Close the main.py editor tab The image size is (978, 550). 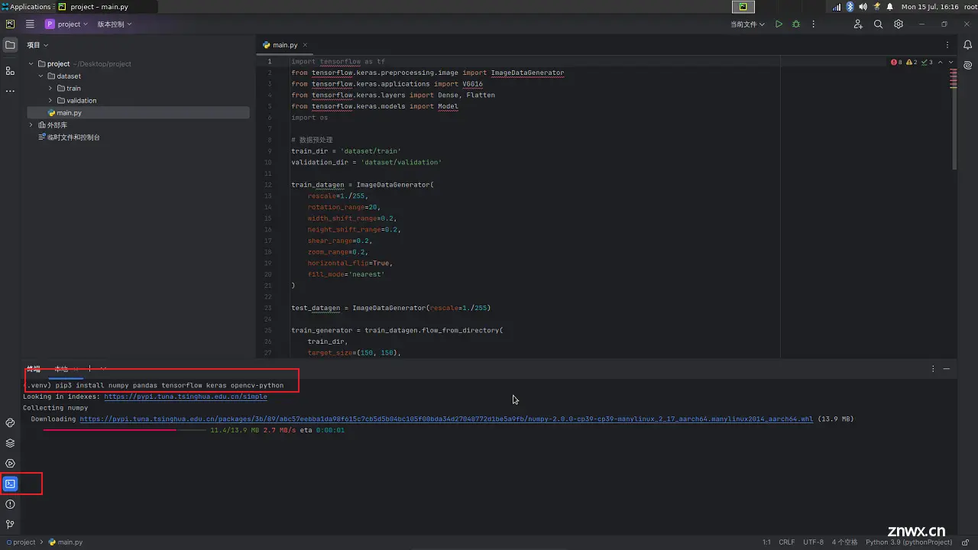click(305, 45)
